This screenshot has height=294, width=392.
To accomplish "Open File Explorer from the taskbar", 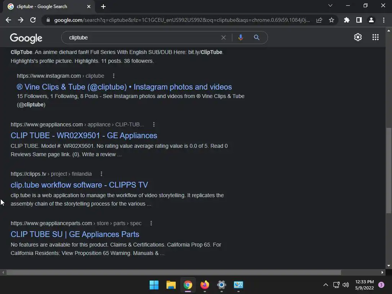I will pos(171,285).
